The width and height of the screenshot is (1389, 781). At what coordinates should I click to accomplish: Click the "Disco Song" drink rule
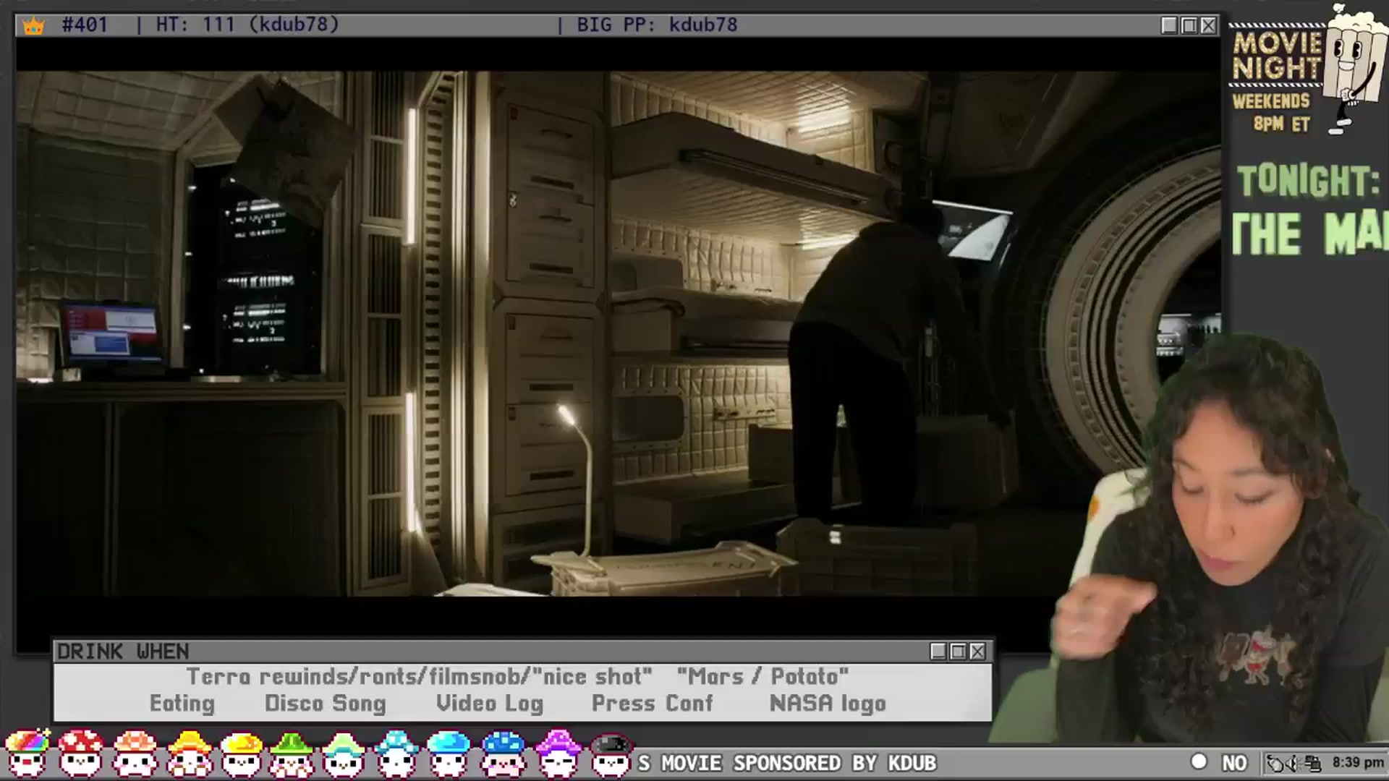pyautogui.click(x=326, y=704)
